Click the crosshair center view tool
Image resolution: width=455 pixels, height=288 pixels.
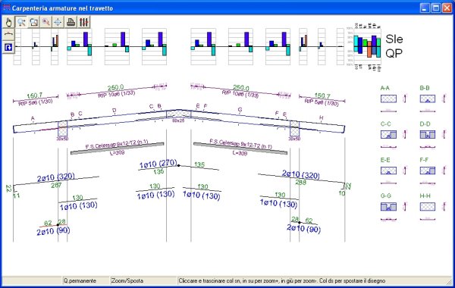58,22
